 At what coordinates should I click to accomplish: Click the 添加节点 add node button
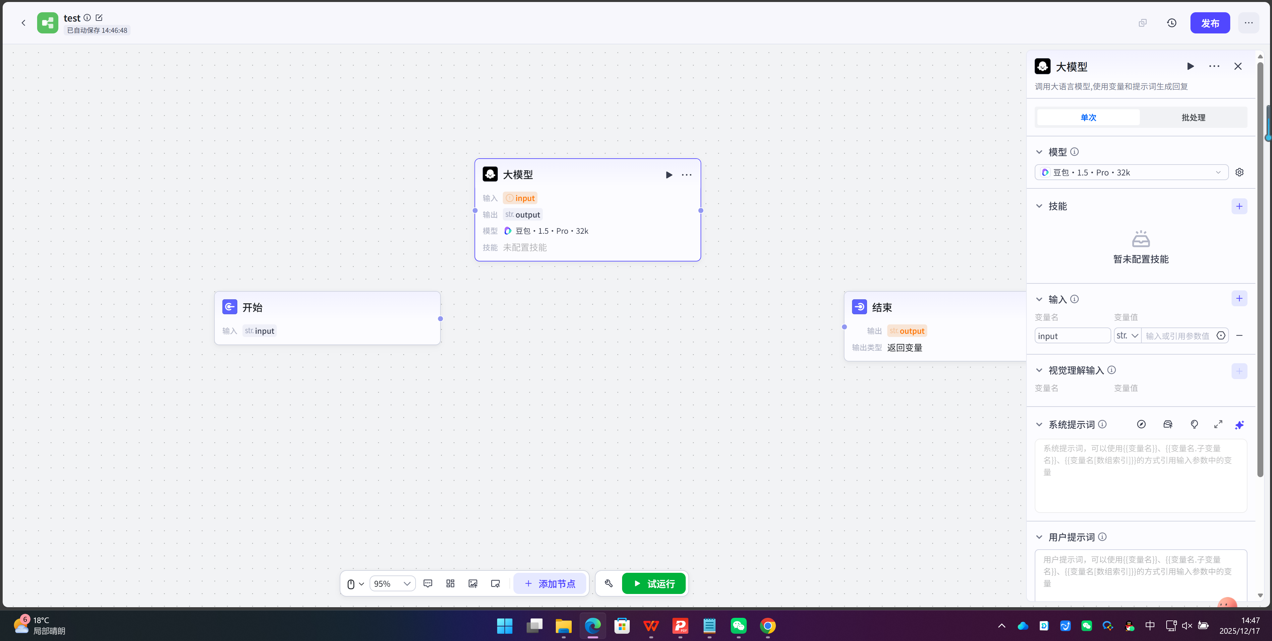coord(549,583)
